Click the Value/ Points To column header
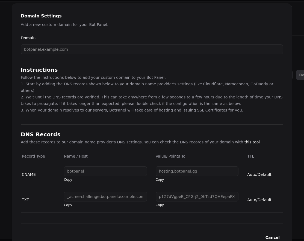The height and width of the screenshot is (241, 304). [x=170, y=156]
